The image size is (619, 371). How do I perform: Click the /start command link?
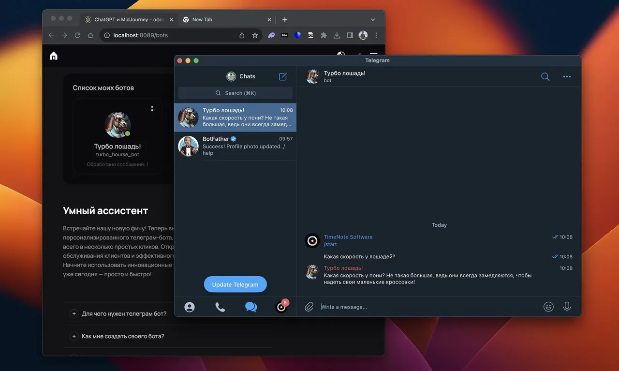click(x=330, y=244)
